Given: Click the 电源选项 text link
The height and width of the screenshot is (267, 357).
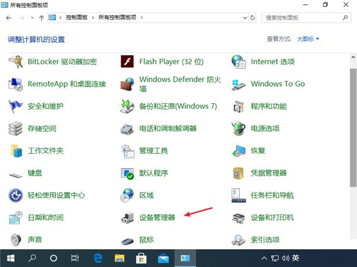Looking at the screenshot, I should click(x=265, y=129).
